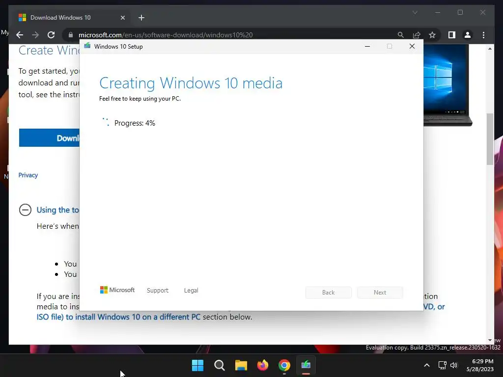503x377 pixels.
Task: Show hidden tray icons chevron
Action: 427,365
